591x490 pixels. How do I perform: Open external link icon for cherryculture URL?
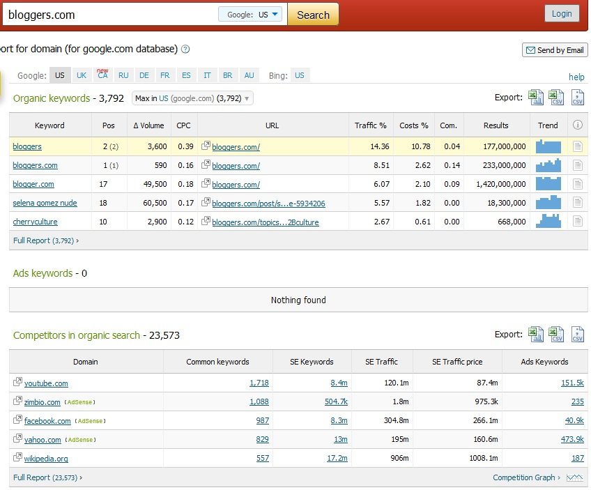point(206,221)
